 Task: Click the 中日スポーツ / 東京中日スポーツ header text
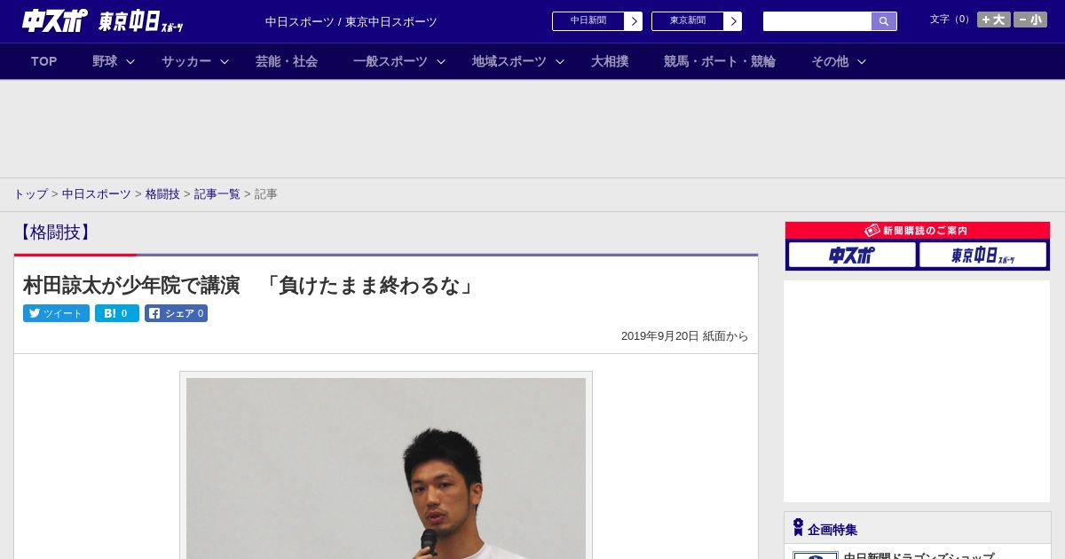coord(351,21)
